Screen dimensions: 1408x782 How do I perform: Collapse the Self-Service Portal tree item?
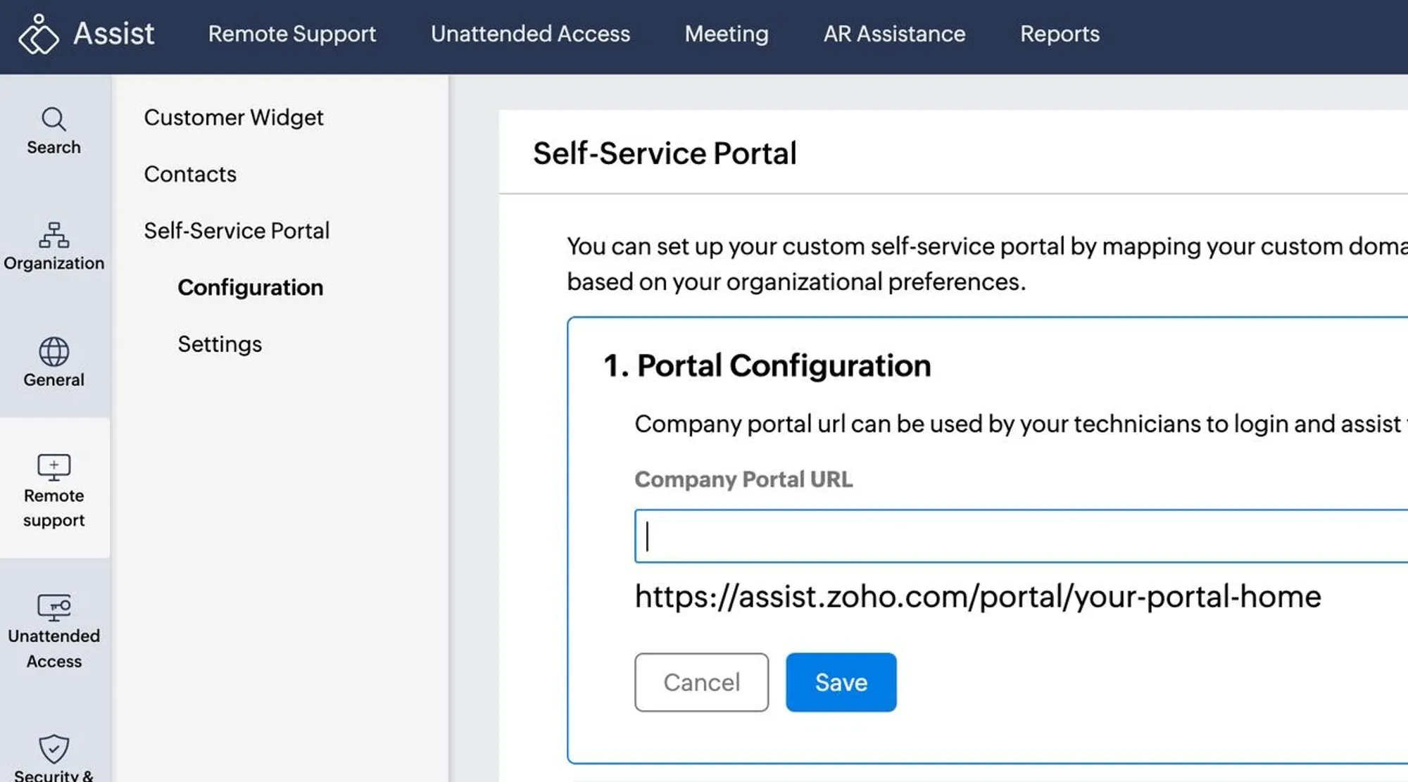(x=237, y=231)
